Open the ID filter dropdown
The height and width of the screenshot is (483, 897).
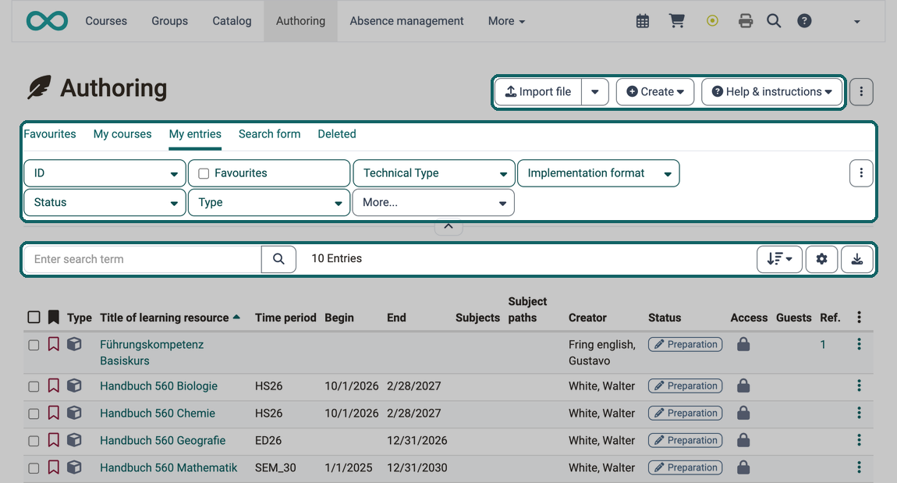click(105, 172)
